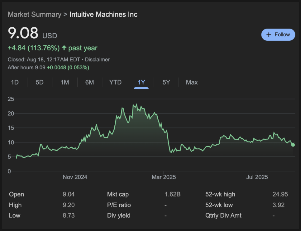This screenshot has width=301, height=231.
Task: Click the P/E ratio label
Action: click(119, 205)
